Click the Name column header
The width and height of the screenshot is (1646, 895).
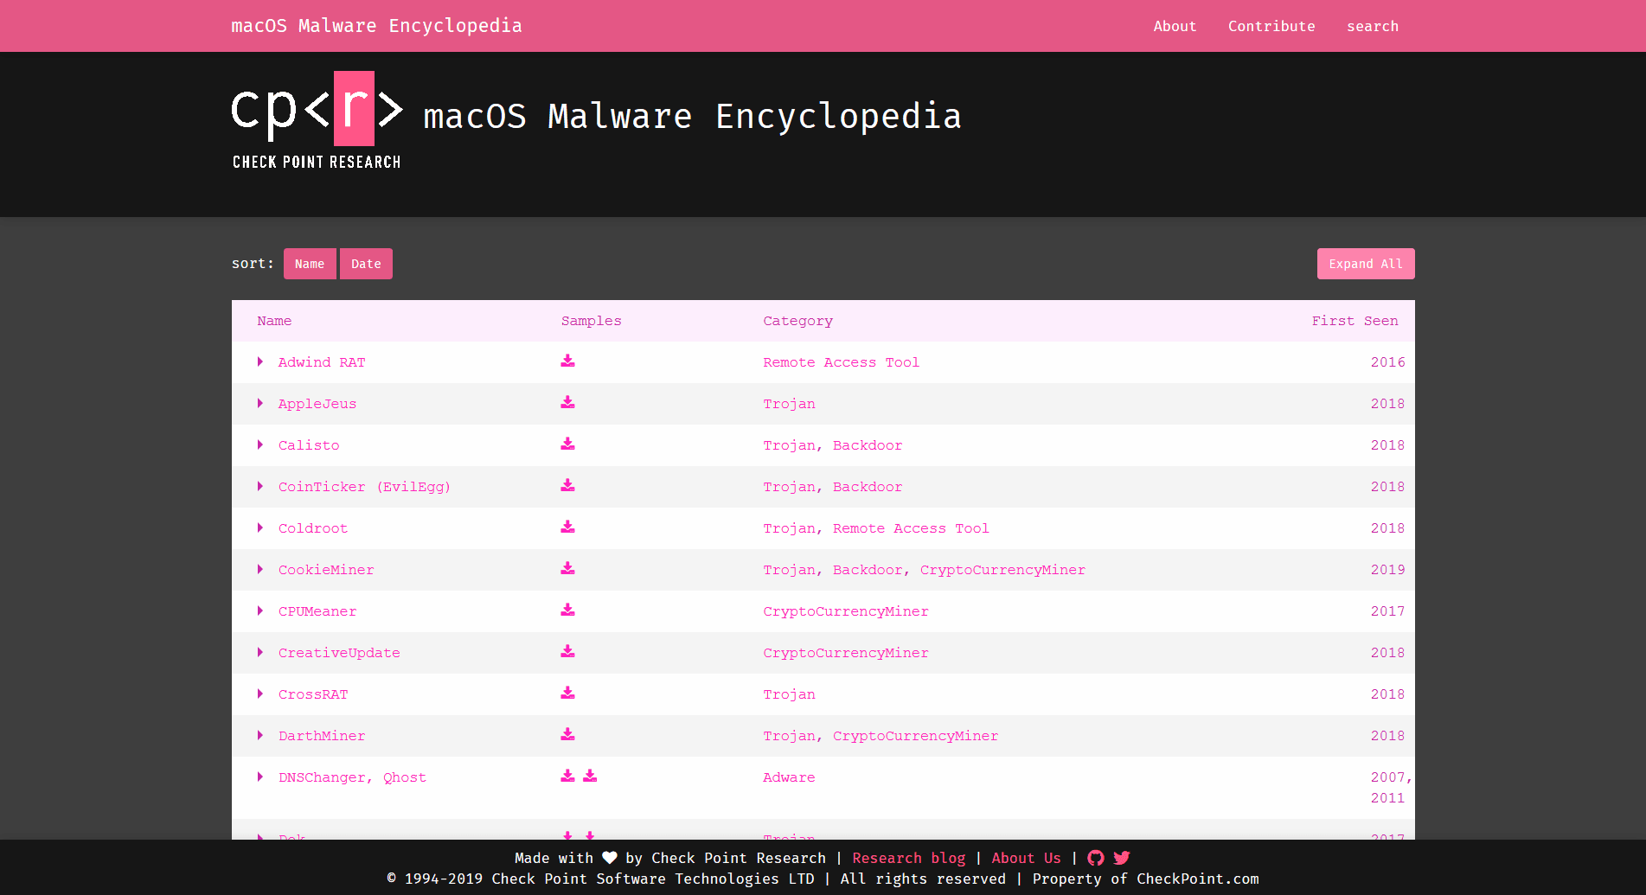(x=274, y=321)
